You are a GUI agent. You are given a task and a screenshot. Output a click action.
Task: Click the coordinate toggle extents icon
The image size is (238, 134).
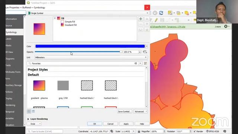point(112,131)
